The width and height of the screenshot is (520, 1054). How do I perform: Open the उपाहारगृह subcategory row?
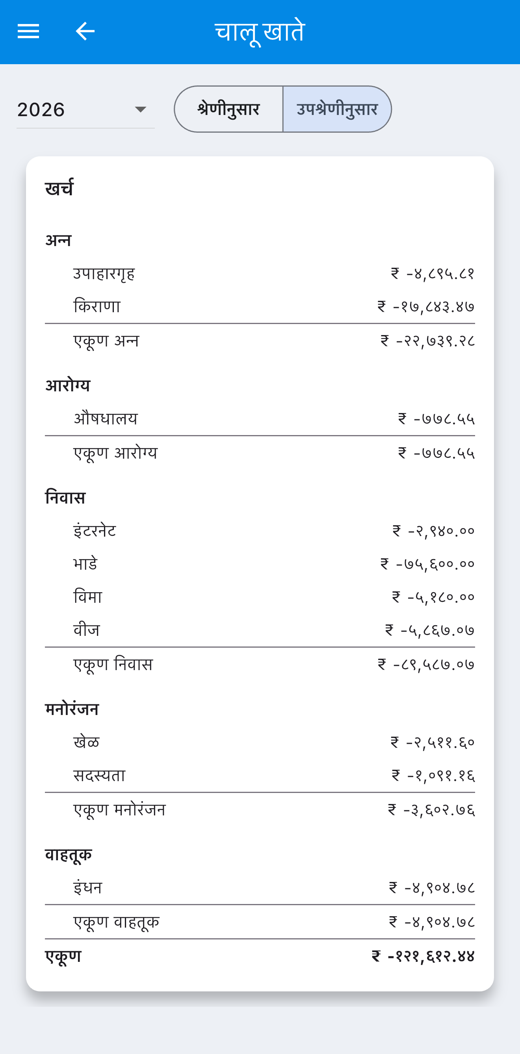260,273
